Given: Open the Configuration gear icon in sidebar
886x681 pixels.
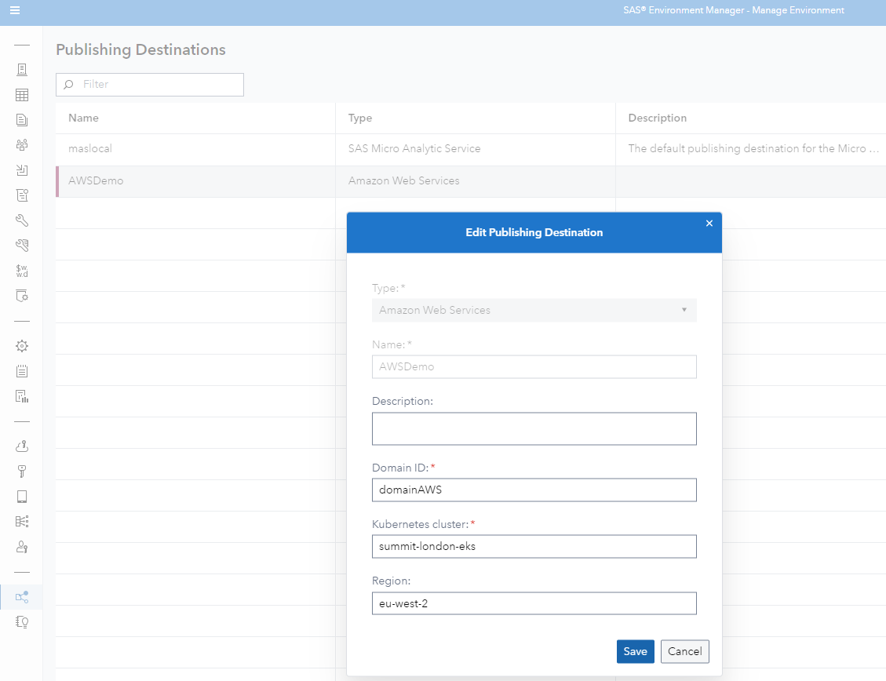Looking at the screenshot, I should (x=22, y=346).
